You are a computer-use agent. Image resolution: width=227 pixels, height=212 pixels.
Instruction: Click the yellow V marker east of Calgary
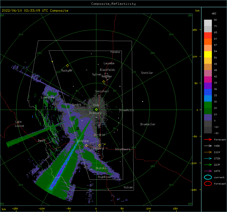pos(105,144)
